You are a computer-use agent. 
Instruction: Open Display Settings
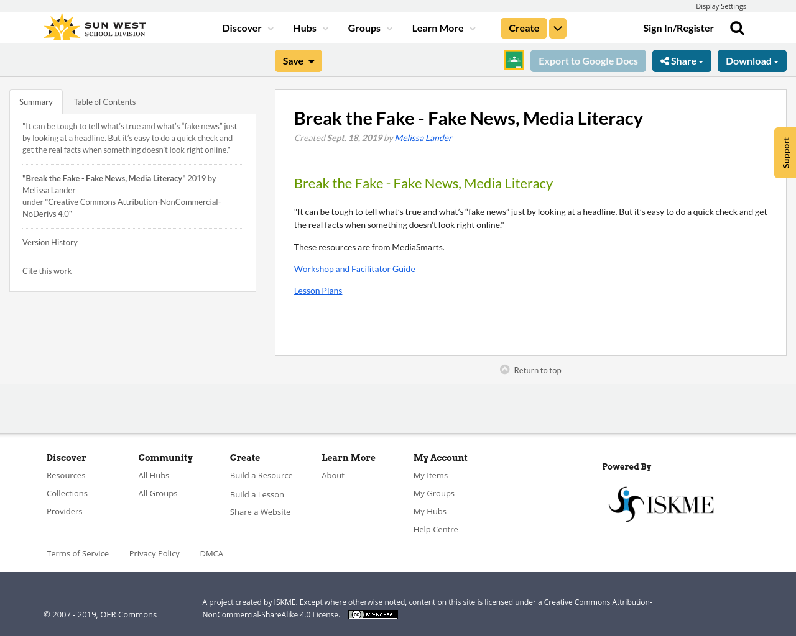coord(721,6)
